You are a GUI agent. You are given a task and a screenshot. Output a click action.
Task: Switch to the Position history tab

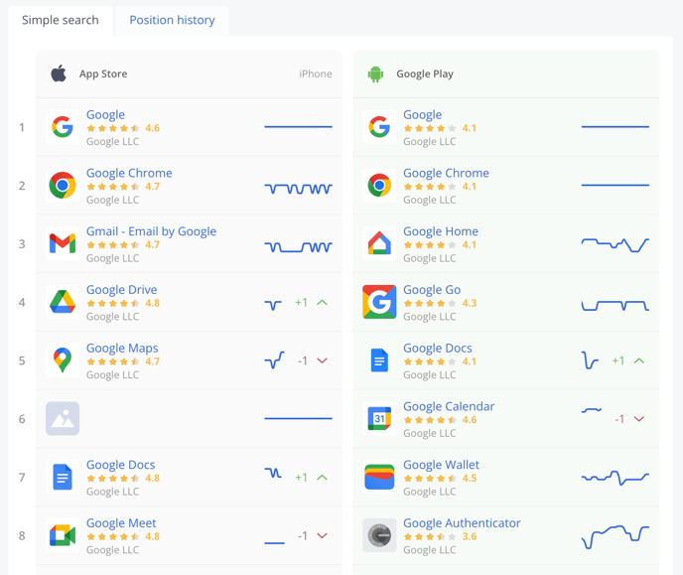click(172, 21)
